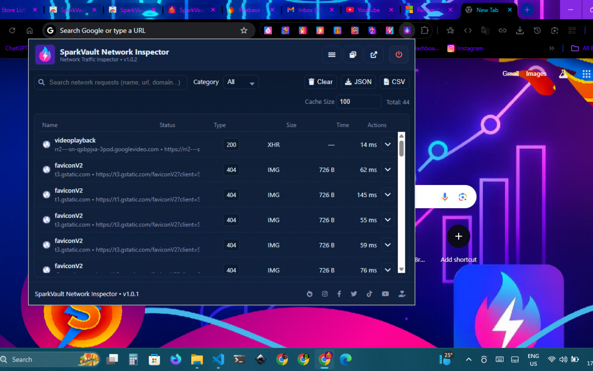Open the YouTube icon in Inspector footer

pyautogui.click(x=385, y=294)
